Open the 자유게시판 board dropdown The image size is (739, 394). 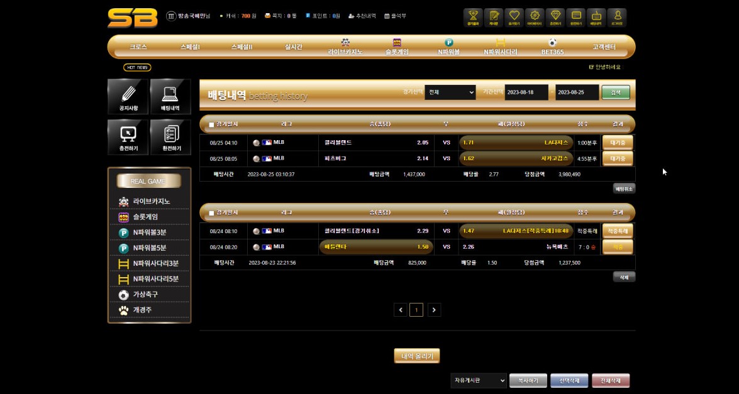tap(478, 380)
